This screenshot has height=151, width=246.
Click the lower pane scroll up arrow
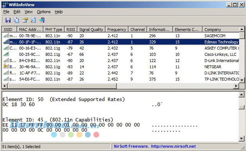(x=241, y=95)
